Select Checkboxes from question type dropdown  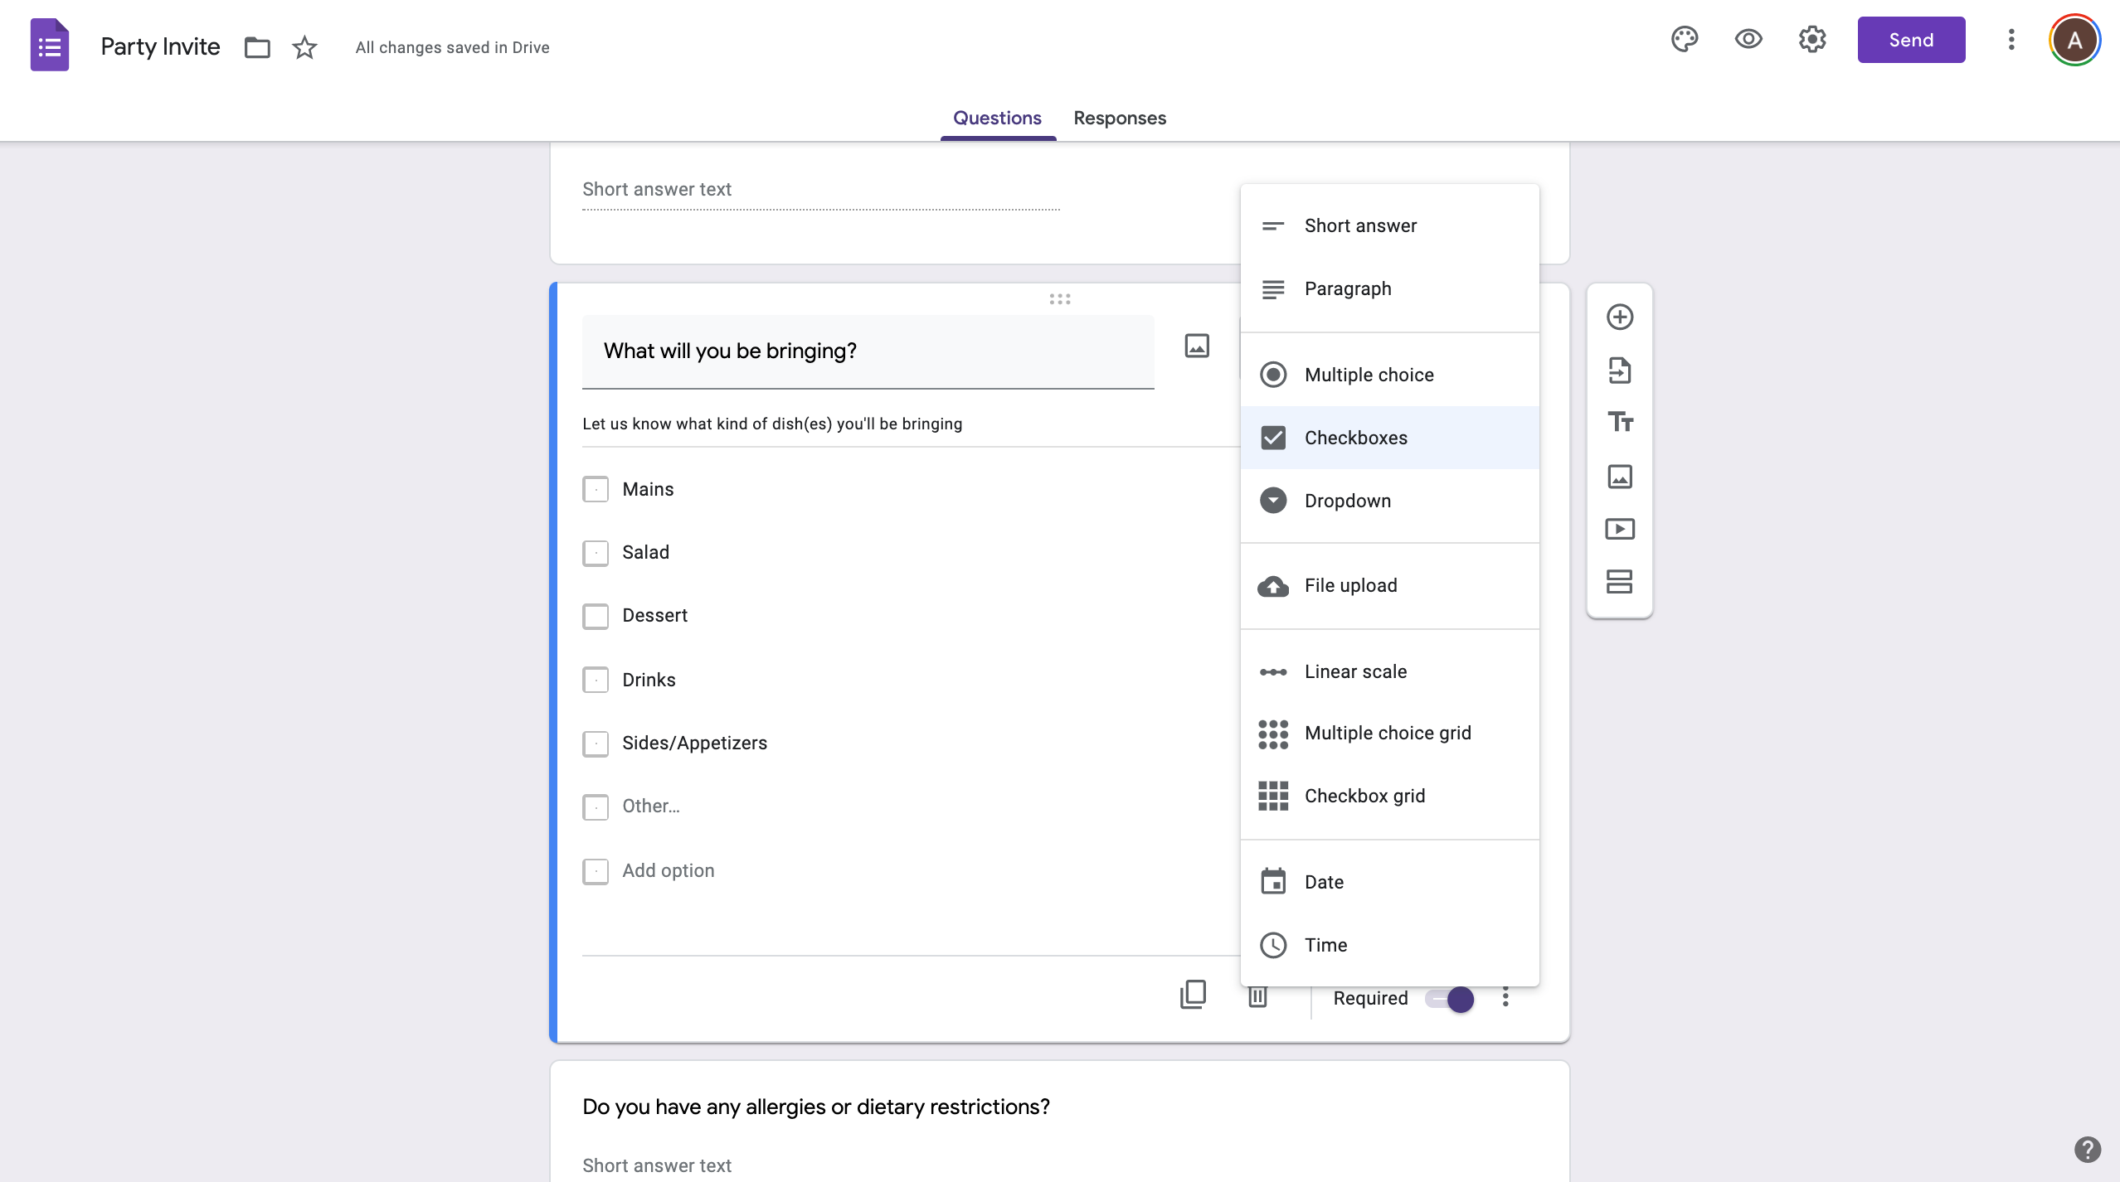[1389, 437]
